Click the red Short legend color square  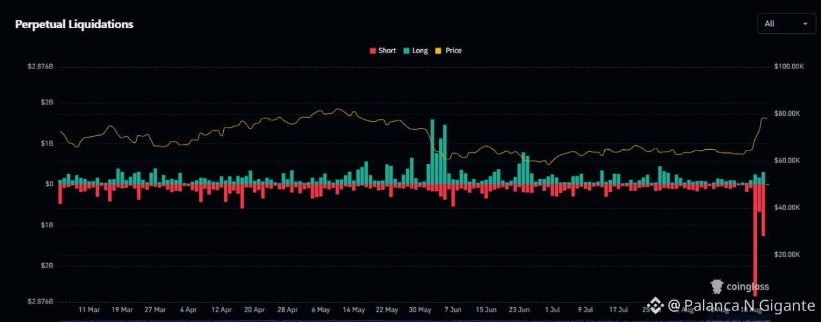(373, 51)
